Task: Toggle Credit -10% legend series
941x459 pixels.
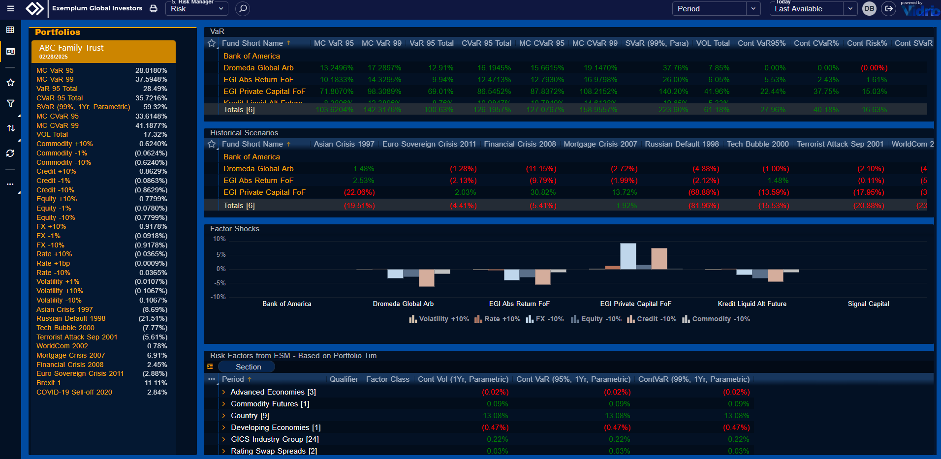Action: (x=652, y=319)
